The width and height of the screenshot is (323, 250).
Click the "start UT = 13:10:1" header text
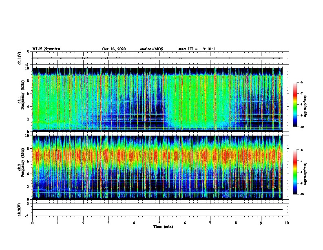197,49
